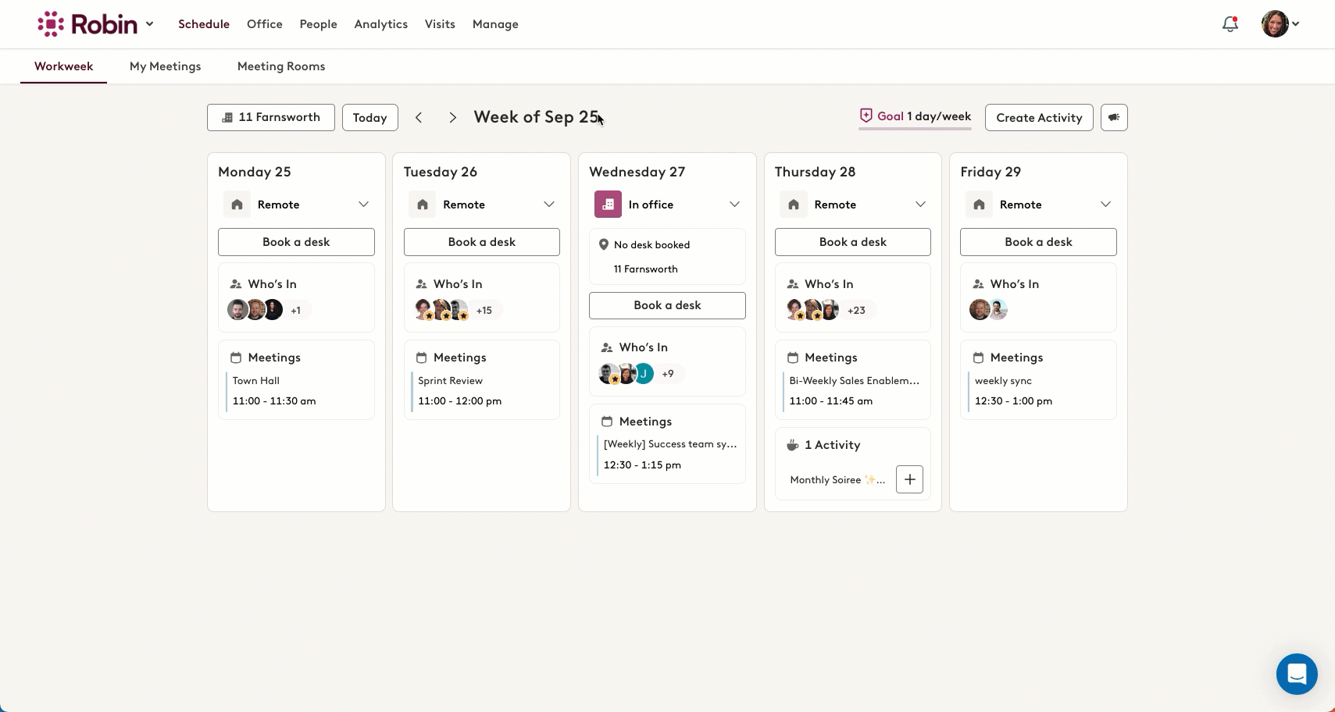Expand Tuesday 26 Remote status dropdown
1335x712 pixels.
coord(549,205)
